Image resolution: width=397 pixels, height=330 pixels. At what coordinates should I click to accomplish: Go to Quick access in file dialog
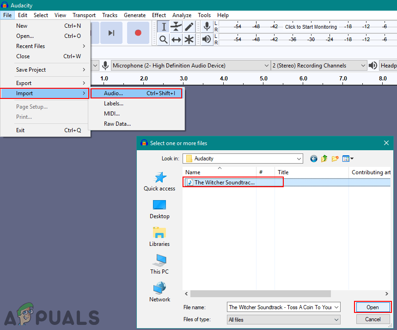click(159, 181)
